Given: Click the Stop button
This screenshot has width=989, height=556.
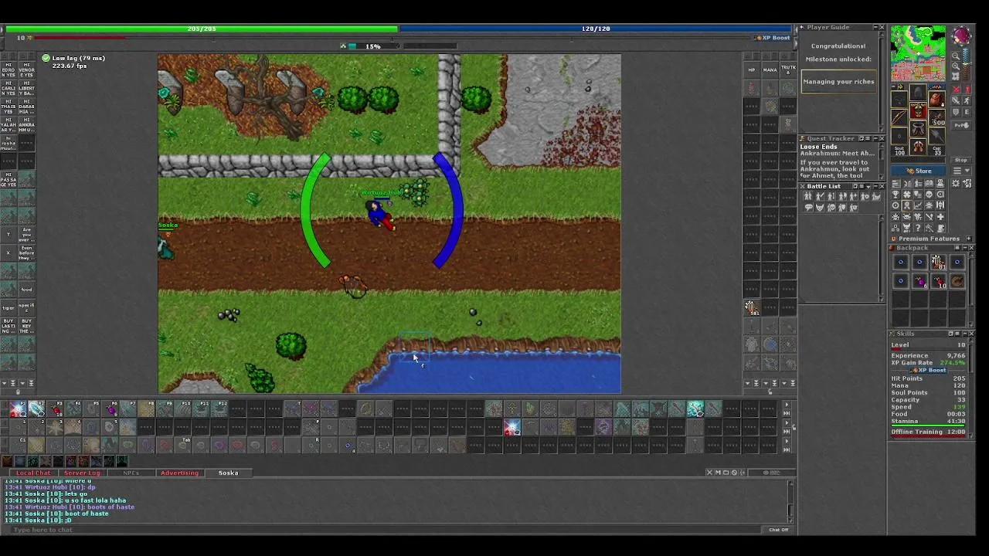Looking at the screenshot, I should coord(961,160).
